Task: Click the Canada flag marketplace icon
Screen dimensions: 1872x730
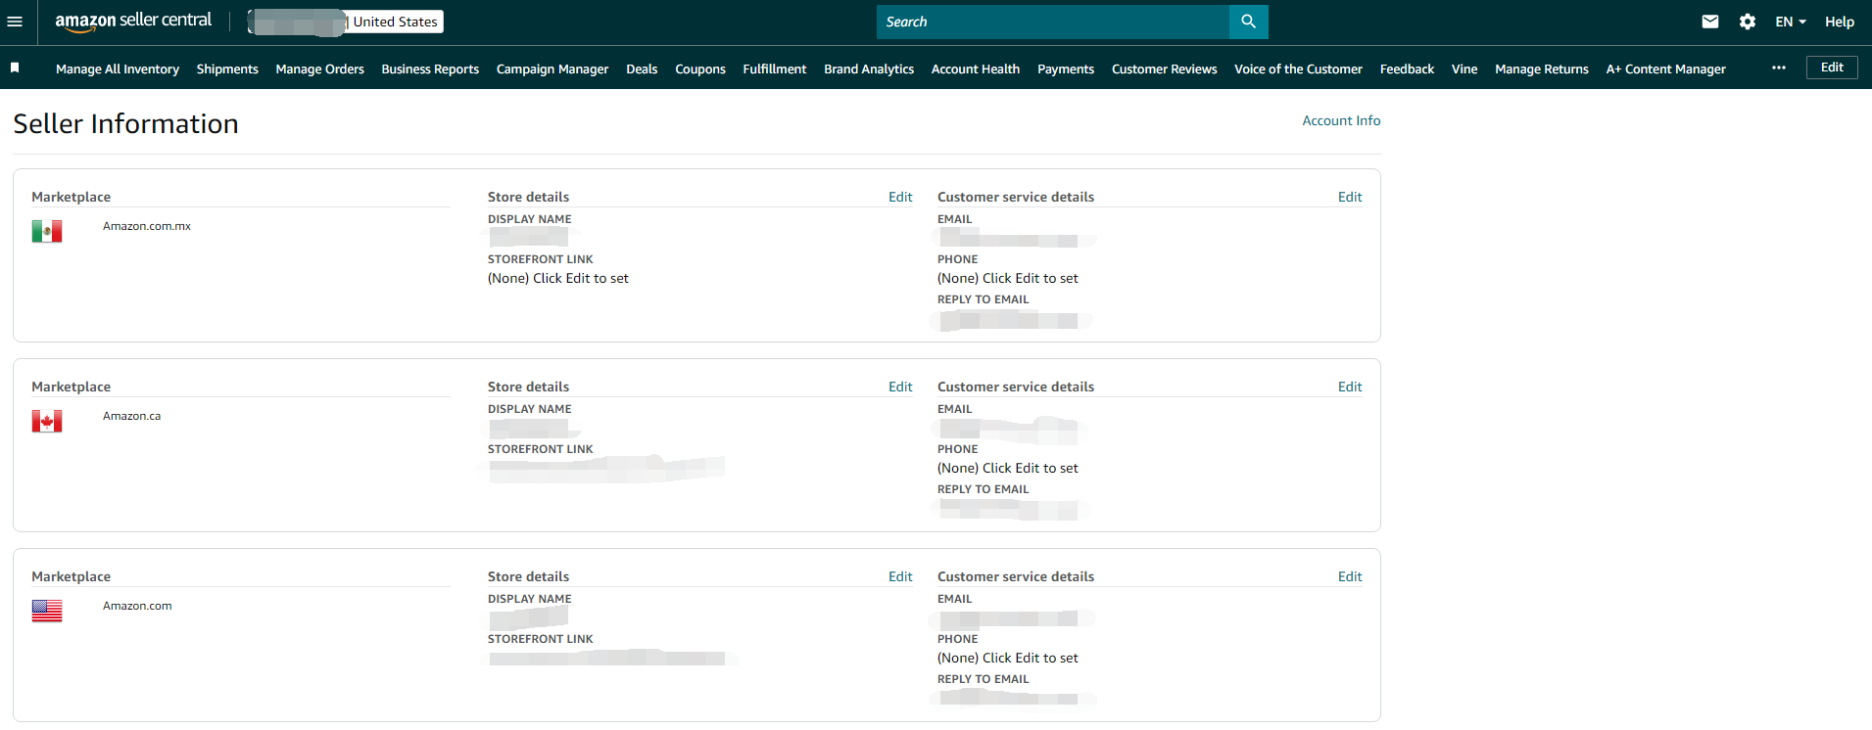Action: click(47, 421)
